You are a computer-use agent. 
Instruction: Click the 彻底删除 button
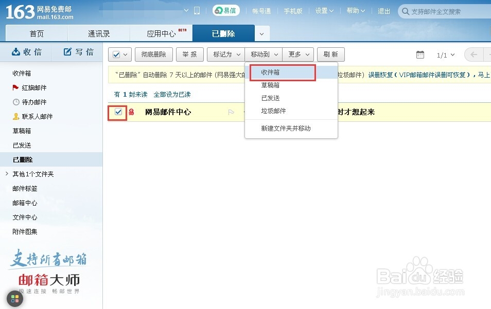(153, 54)
